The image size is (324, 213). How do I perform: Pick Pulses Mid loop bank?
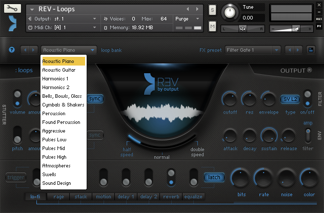tap(64, 148)
